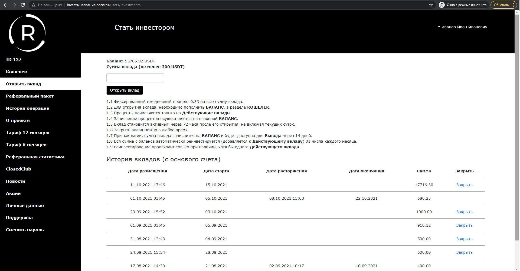The width and height of the screenshot is (520, 271).
Task: Click the Закрыть column header
Action: [x=464, y=171]
